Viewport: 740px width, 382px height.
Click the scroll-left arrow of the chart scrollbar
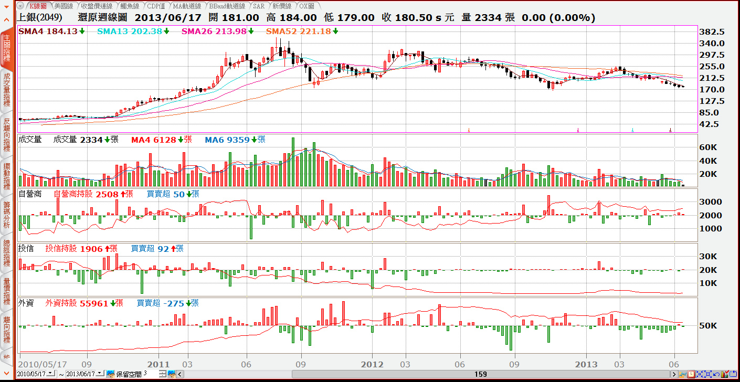(180, 374)
